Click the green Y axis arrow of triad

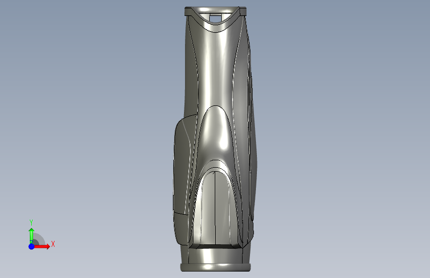tap(31, 235)
